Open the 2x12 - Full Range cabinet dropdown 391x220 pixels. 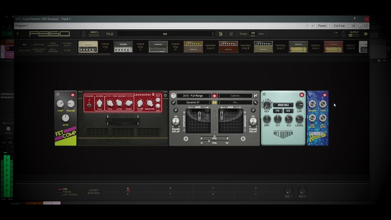coord(194,96)
